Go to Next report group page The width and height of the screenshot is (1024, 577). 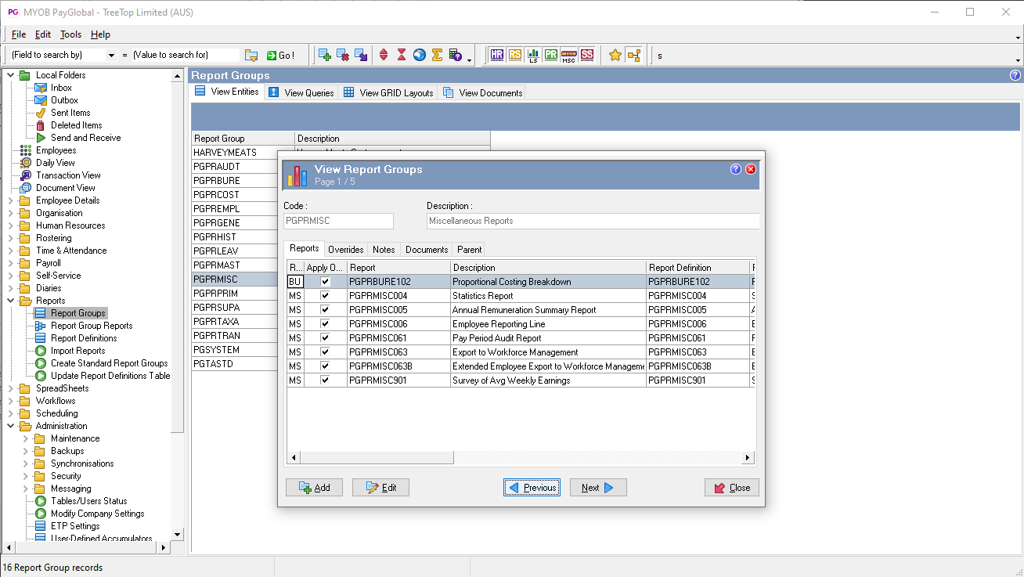pos(598,488)
